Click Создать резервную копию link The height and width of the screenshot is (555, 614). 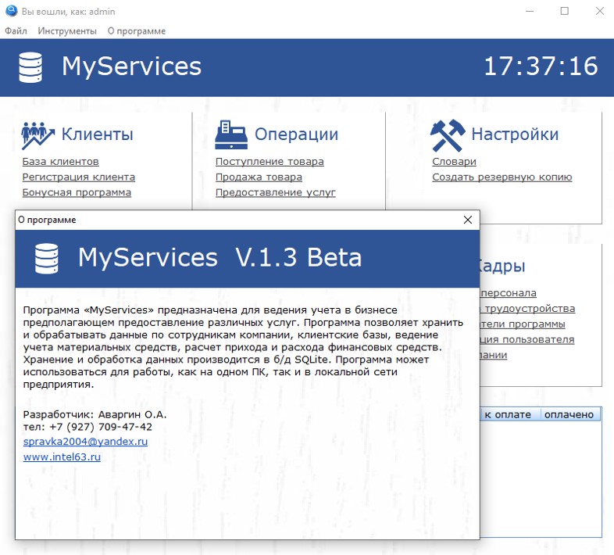502,177
